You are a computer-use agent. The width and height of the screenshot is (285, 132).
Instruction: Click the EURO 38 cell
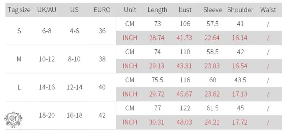click(x=102, y=59)
